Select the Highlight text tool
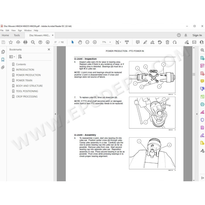 point(145,42)
